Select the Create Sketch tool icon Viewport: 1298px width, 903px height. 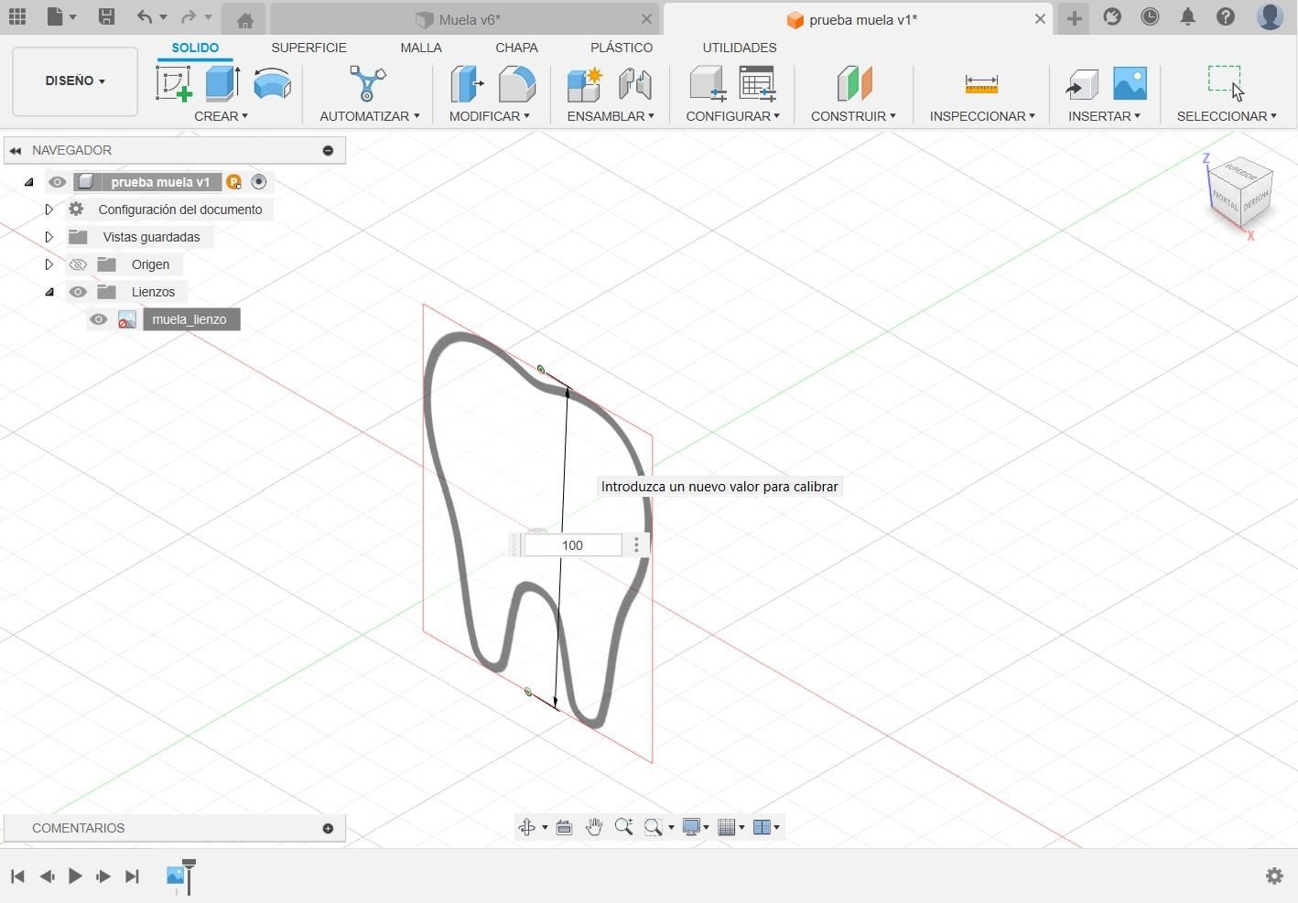[173, 83]
